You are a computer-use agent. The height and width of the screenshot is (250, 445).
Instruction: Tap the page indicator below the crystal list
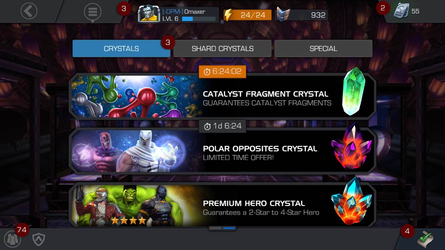click(222, 228)
